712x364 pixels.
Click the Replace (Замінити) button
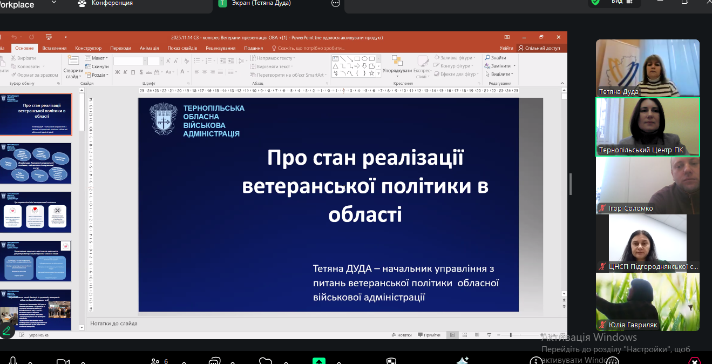(500, 66)
